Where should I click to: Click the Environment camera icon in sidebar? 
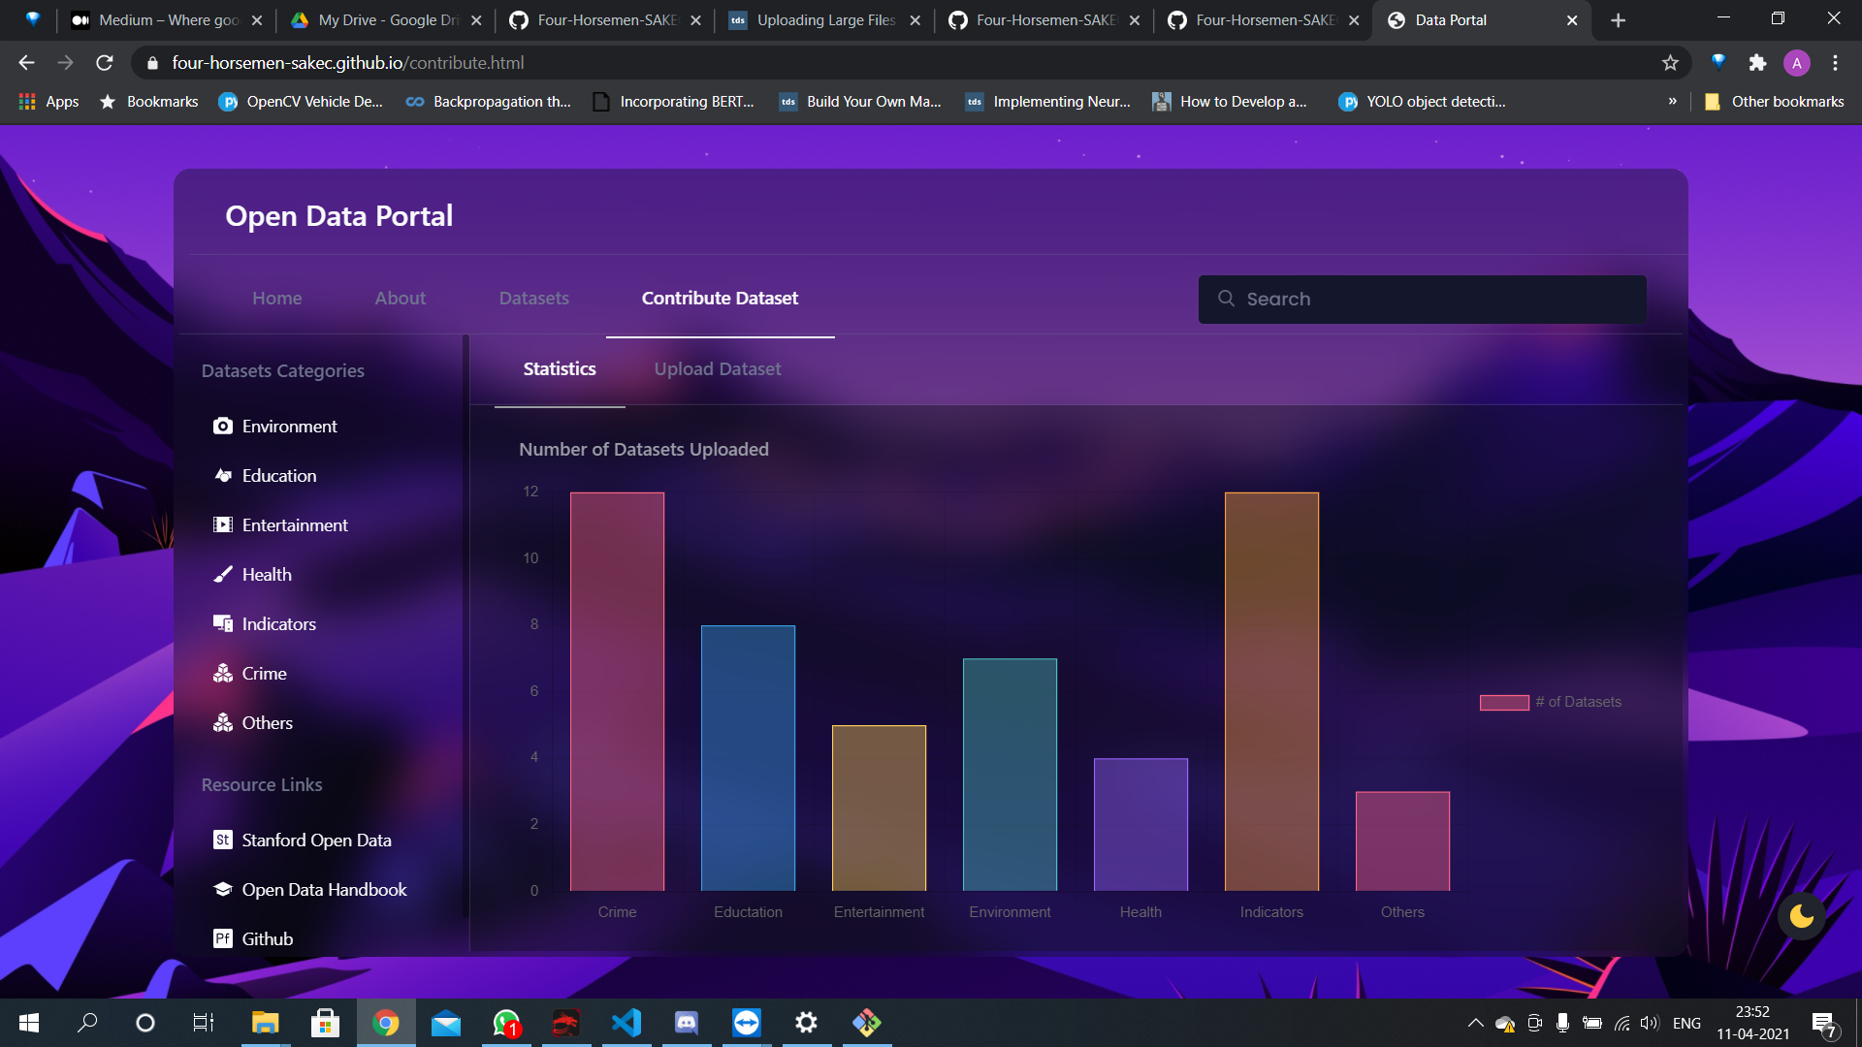point(222,427)
